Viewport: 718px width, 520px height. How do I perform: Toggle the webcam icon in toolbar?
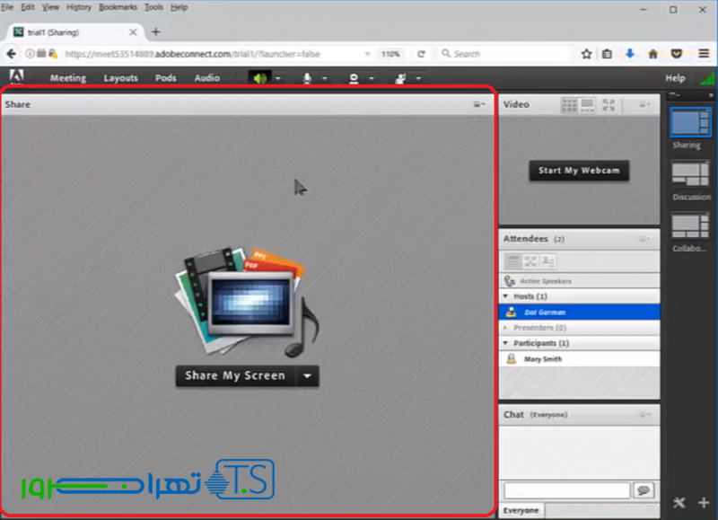coord(354,78)
